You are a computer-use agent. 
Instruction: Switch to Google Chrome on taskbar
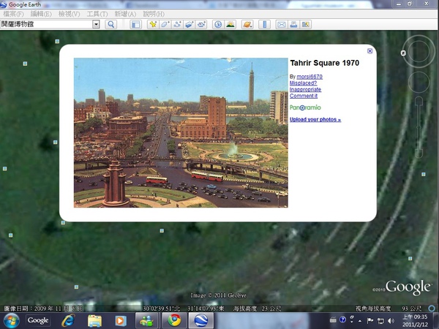[x=174, y=321]
